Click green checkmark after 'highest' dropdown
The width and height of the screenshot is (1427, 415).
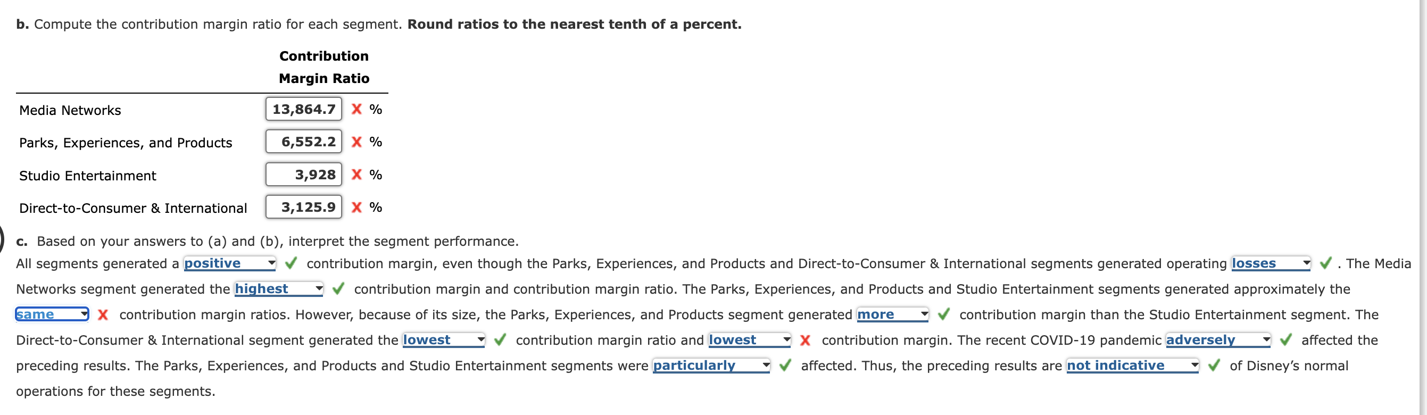338,289
